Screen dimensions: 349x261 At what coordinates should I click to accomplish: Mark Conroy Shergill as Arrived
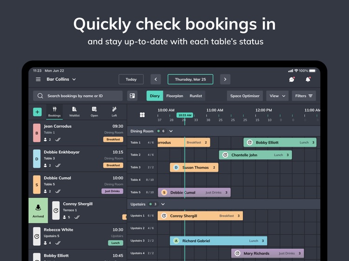pyautogui.click(x=38, y=210)
